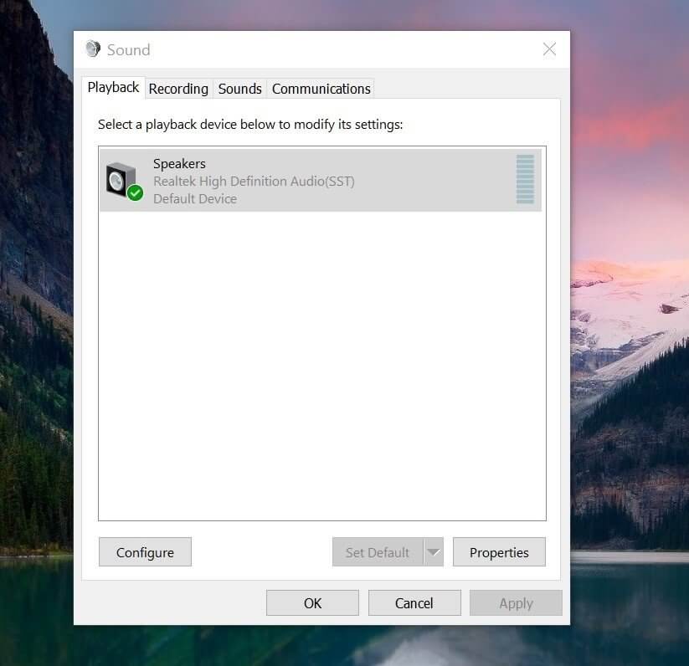
Task: Click the Realtek High Definition Audio(SST) text
Action: pyautogui.click(x=254, y=182)
